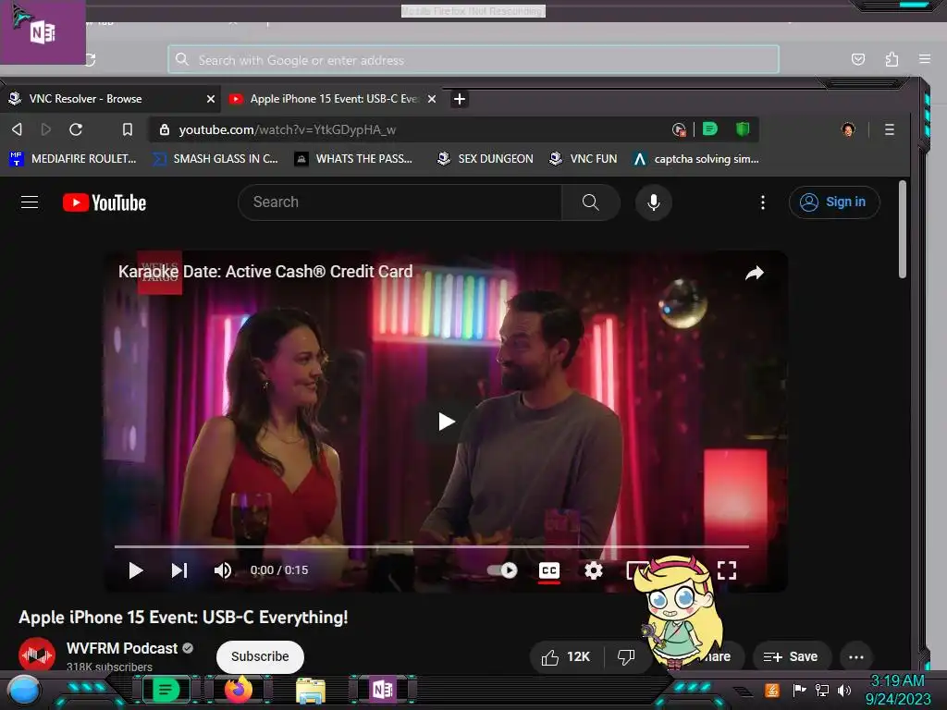The height and width of the screenshot is (710, 947).
Task: Switch to Firefox from the taskbar
Action: 239,690
